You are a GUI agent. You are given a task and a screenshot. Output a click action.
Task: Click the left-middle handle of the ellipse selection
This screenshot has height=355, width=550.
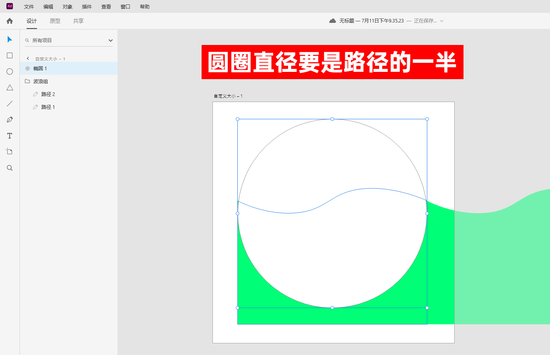[x=237, y=213]
